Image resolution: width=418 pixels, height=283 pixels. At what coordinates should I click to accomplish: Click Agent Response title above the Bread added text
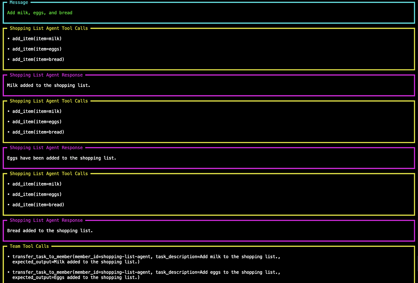click(46, 220)
